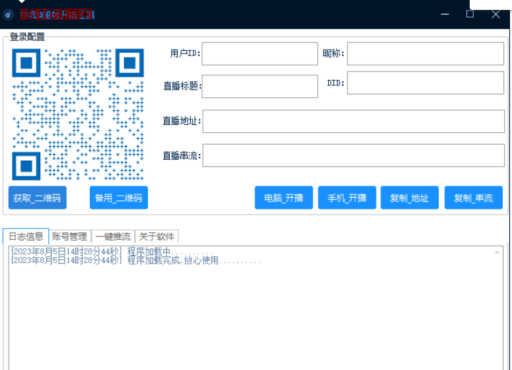Focus the 用户ID input field
This screenshot has width=512, height=370.
pos(260,54)
